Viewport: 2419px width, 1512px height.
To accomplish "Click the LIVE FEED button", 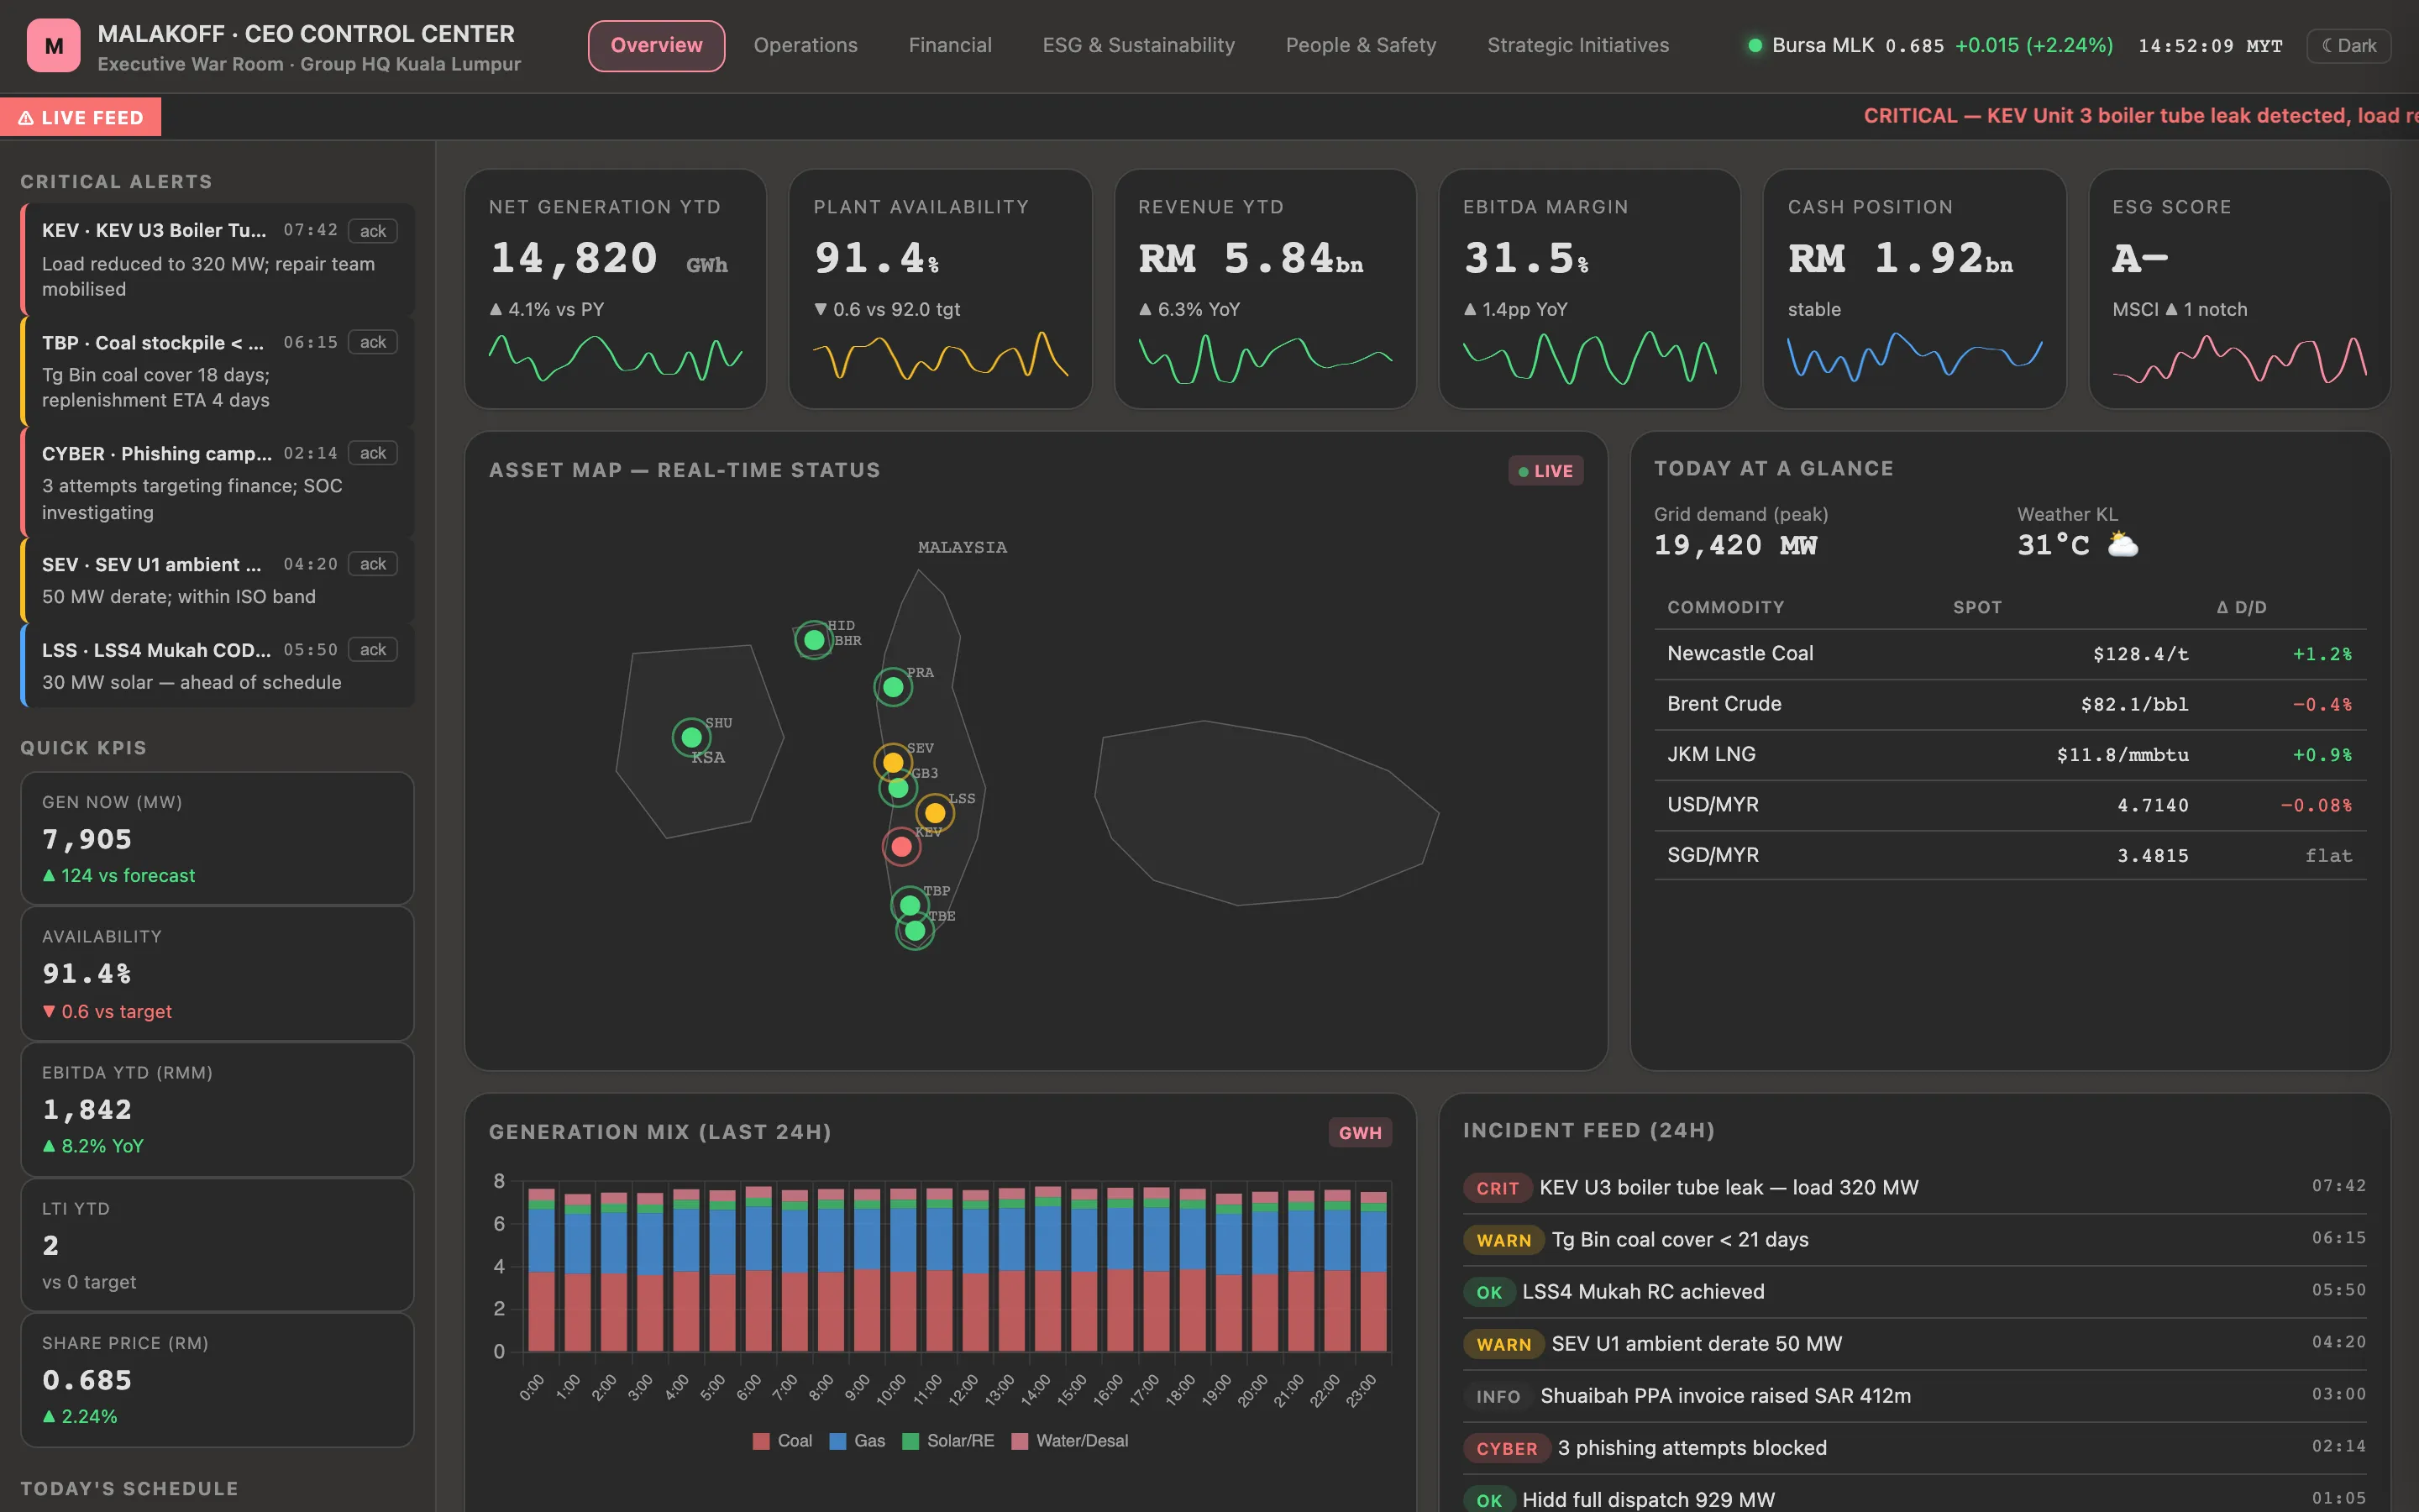I will click(x=81, y=117).
